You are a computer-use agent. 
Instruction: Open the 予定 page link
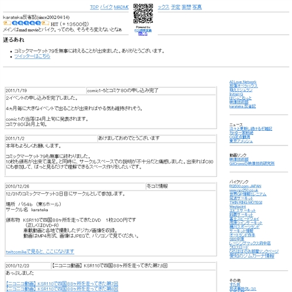pyautogui.click(x=175, y=7)
